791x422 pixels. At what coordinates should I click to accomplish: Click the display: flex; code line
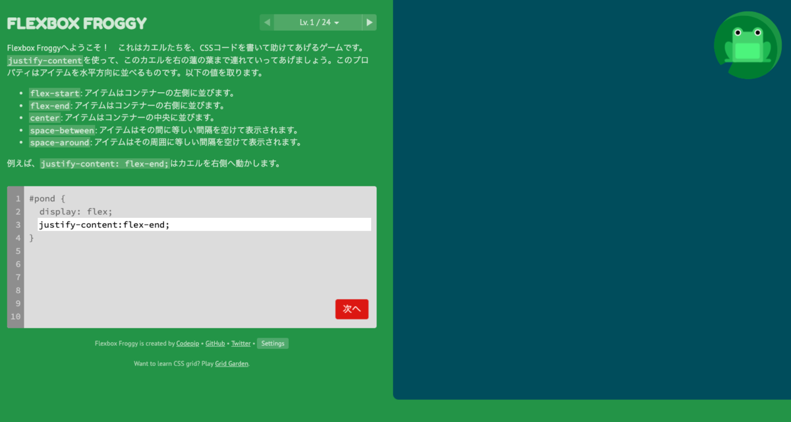point(76,211)
